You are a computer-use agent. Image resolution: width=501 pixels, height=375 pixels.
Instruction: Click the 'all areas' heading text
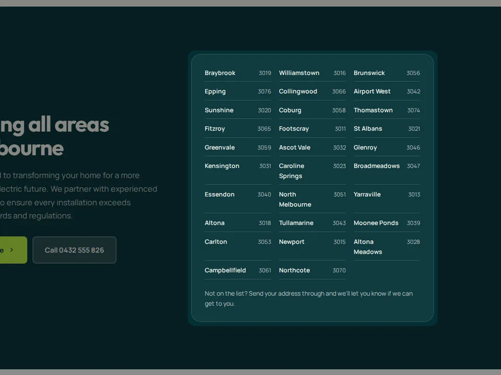(69, 124)
